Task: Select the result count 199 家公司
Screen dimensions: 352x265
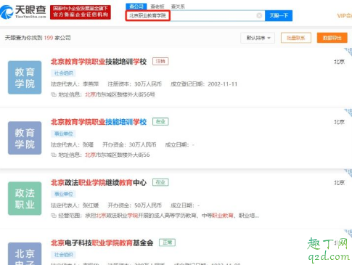Action: [57, 38]
